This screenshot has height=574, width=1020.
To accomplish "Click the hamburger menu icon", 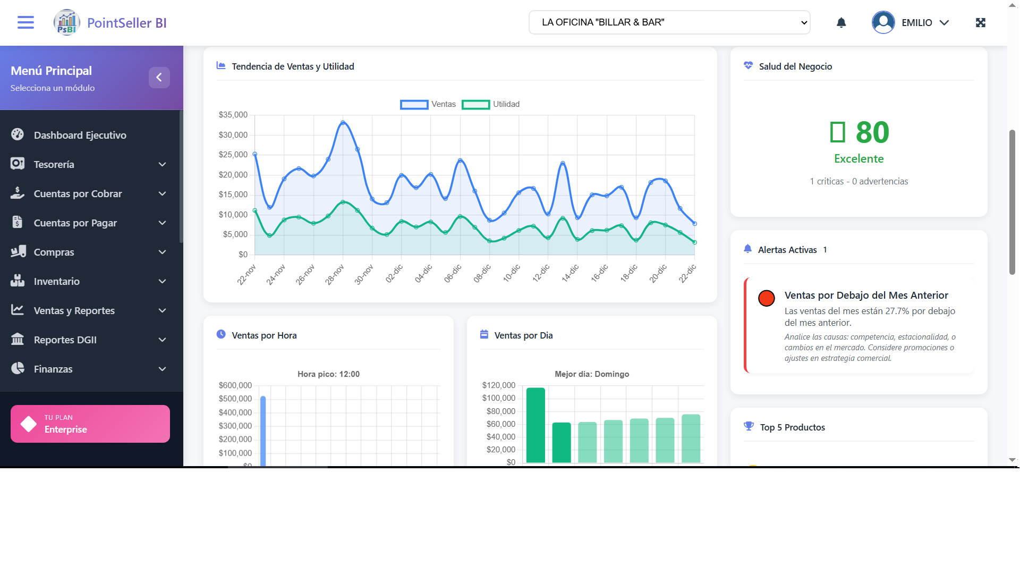I will coord(25,22).
